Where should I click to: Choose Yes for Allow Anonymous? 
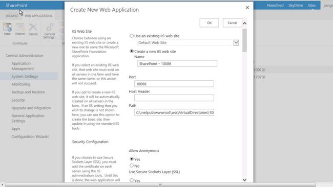[132, 159]
